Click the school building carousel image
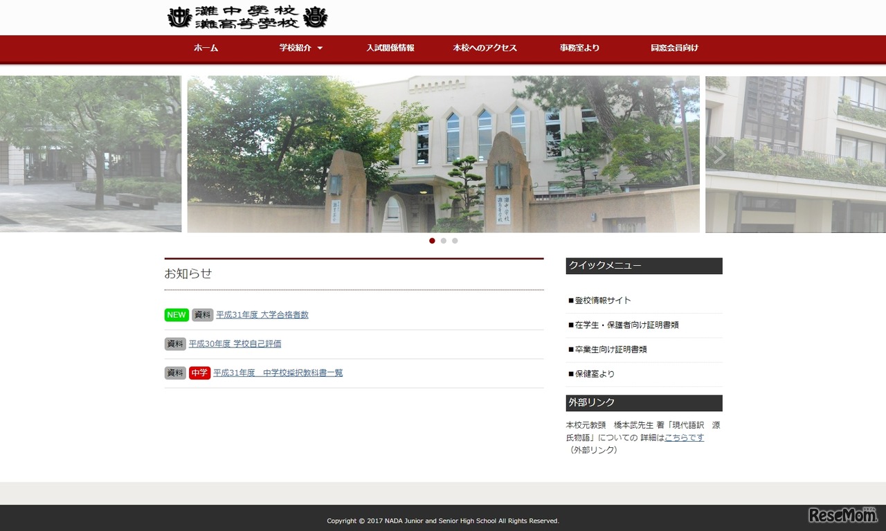This screenshot has height=531, width=886. 443,154
